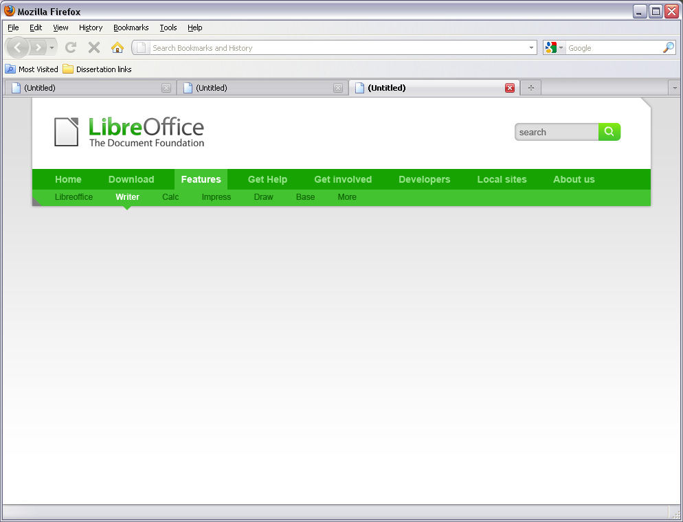The width and height of the screenshot is (683, 522).
Task: Open the Tools menu
Action: 168,27
